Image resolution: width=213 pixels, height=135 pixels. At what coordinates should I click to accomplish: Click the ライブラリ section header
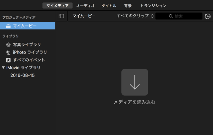click(x=10, y=36)
